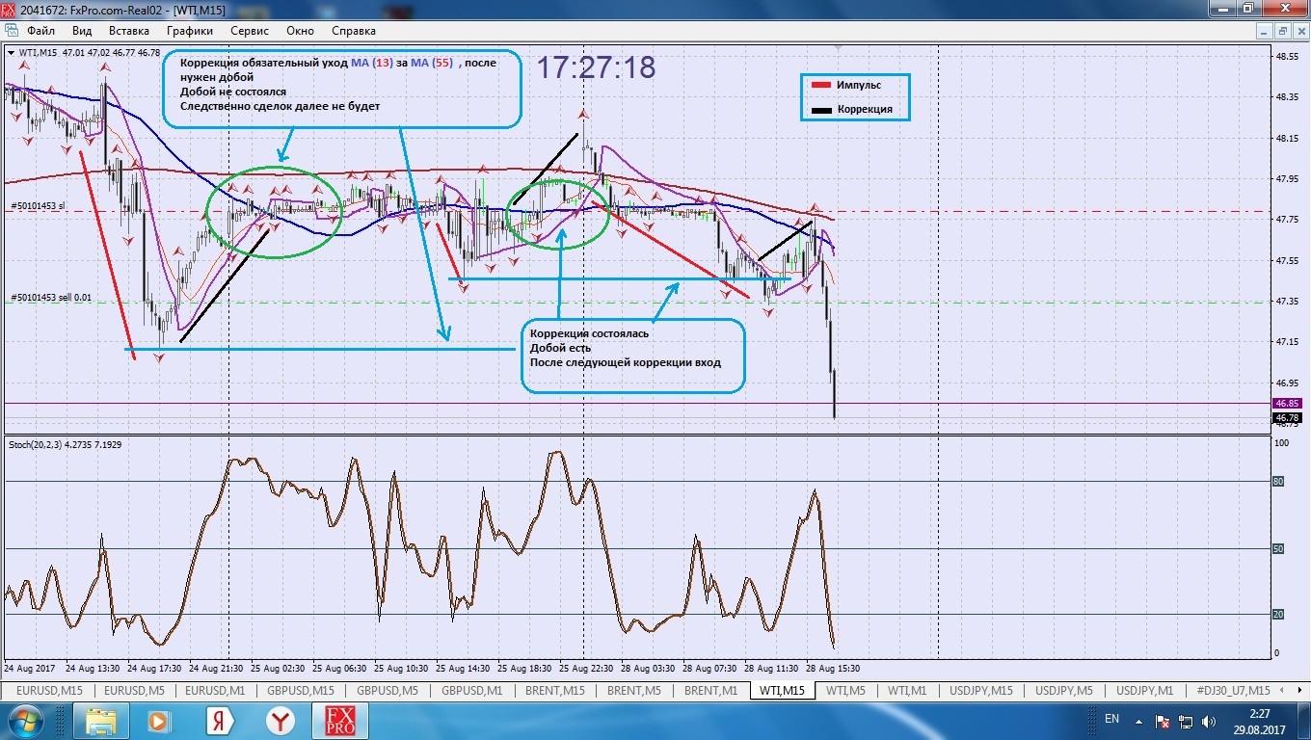Click the EN language indicator
The height and width of the screenshot is (740, 1311).
(x=1111, y=719)
